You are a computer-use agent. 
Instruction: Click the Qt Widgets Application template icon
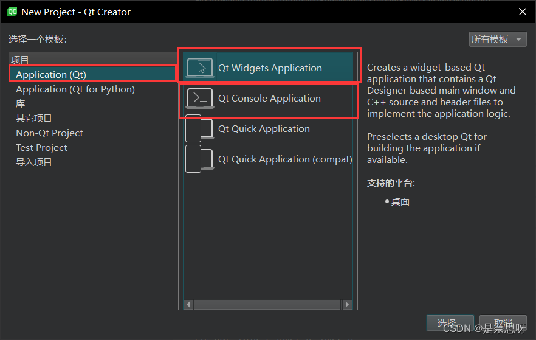tap(200, 68)
